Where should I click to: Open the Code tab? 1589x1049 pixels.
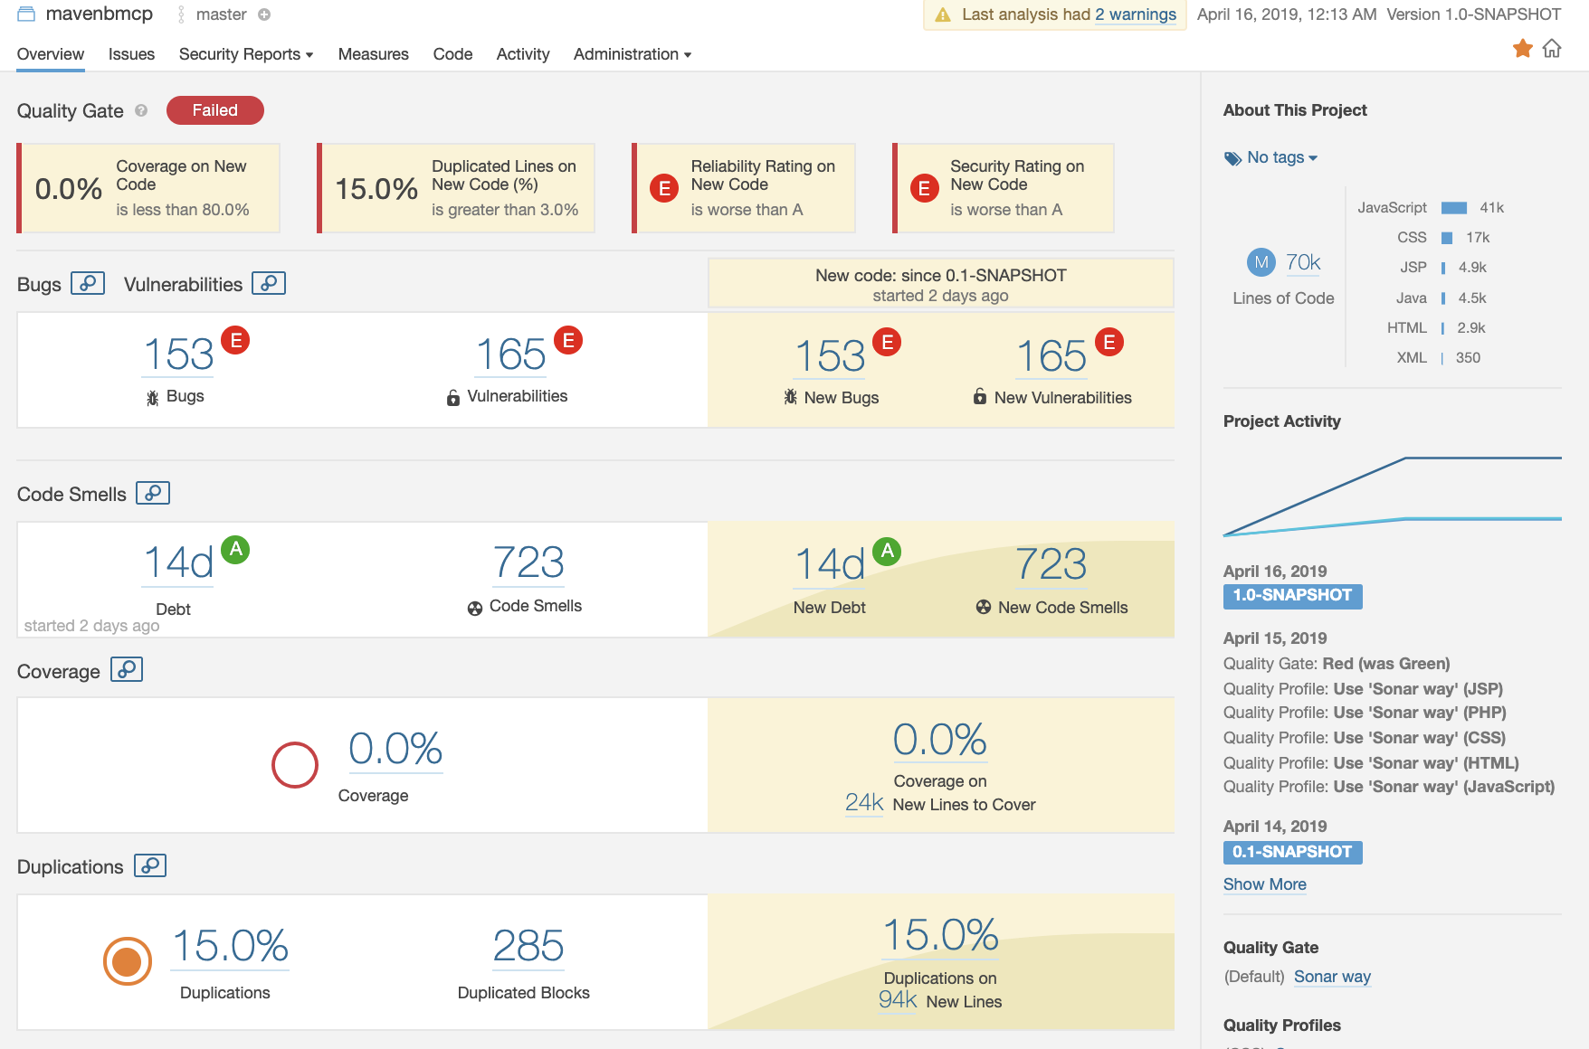tap(452, 54)
